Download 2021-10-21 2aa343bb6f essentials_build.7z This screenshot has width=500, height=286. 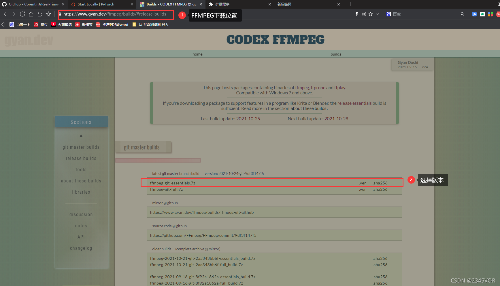click(x=203, y=258)
